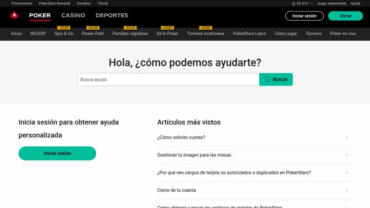Click the PokerStars red spade logo
This screenshot has height=208, width=370.
[x=14, y=16]
